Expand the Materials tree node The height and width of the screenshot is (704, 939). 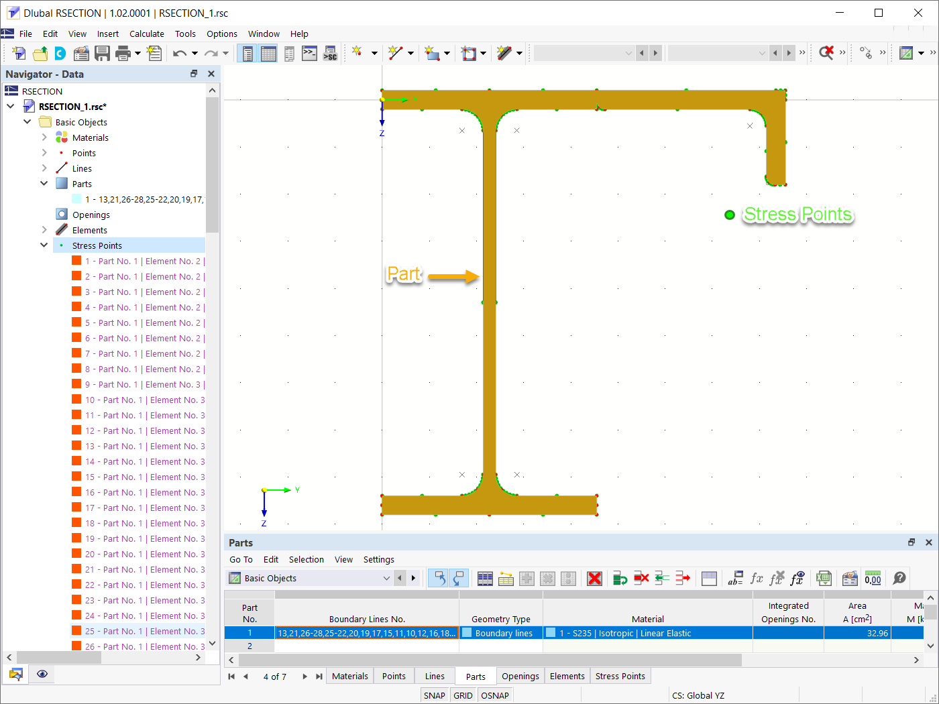tap(44, 137)
